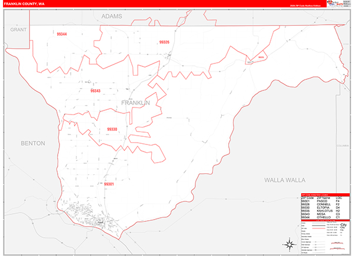Click MESA in the legend table
Screen dimensions: 353x256
(x=321, y=214)
